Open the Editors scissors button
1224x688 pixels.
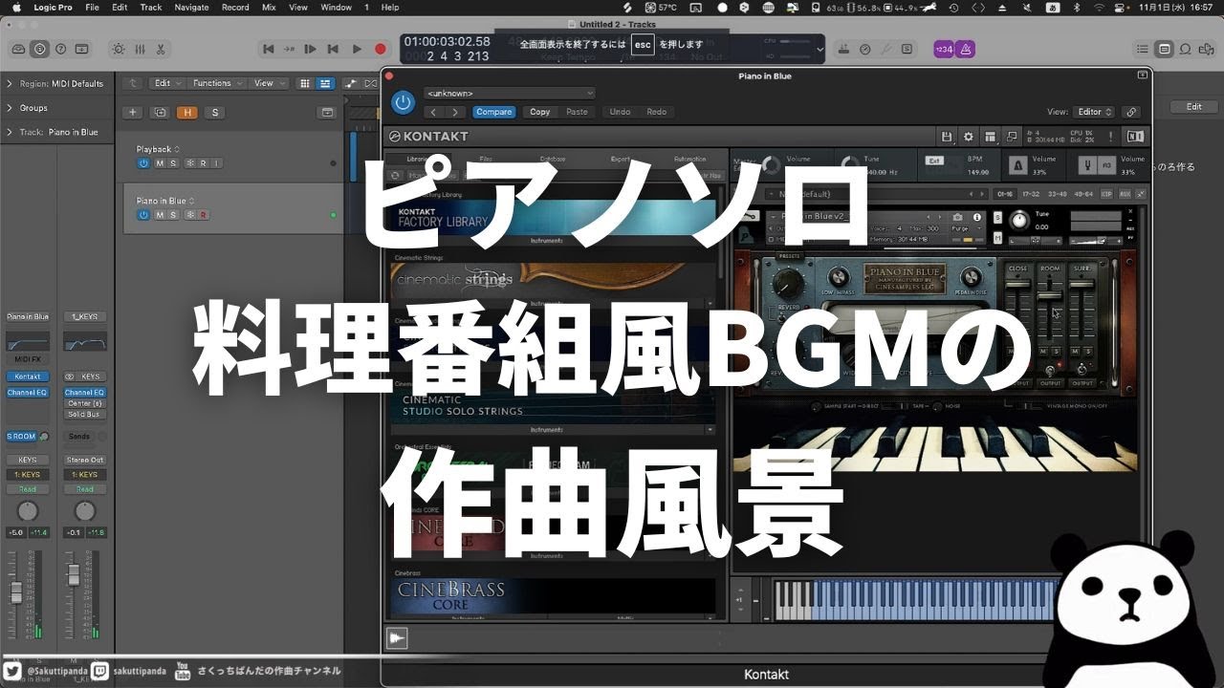point(161,49)
